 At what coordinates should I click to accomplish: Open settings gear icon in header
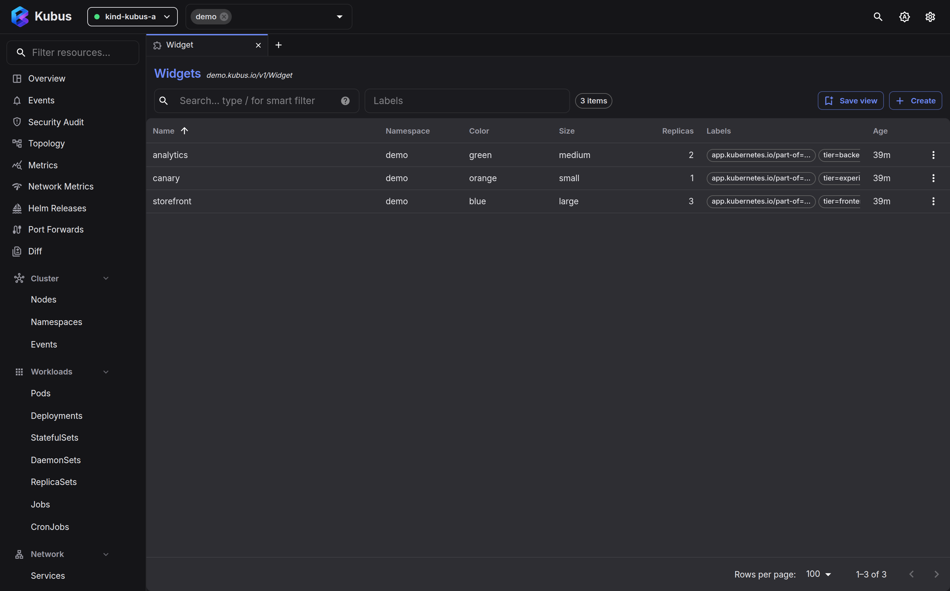pos(930,16)
